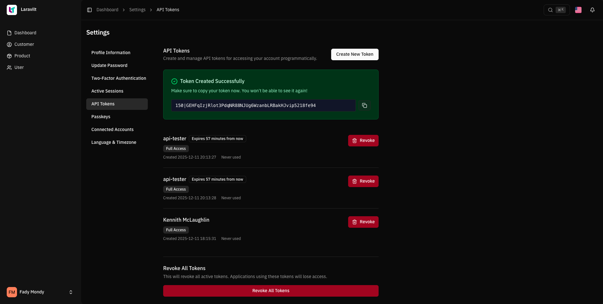
Task: Click the trash icon on the first Revoke button
Action: point(355,140)
